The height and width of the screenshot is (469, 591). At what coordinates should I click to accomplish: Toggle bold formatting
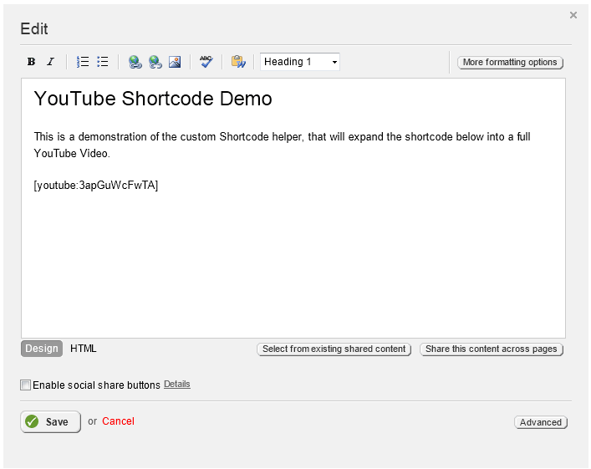31,62
